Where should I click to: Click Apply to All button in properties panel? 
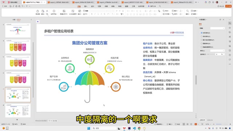click(202, 120)
